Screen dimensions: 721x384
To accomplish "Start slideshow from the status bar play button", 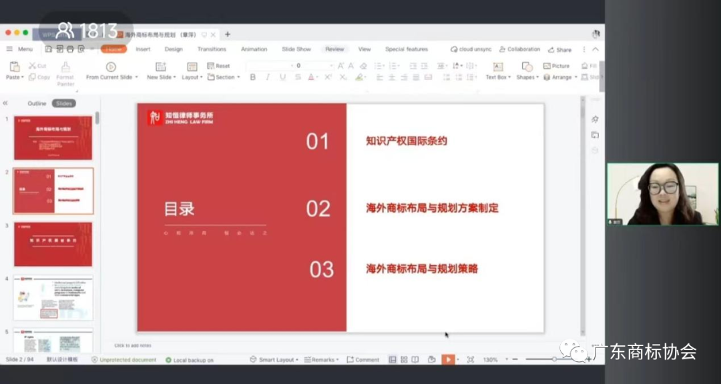I will pos(448,359).
